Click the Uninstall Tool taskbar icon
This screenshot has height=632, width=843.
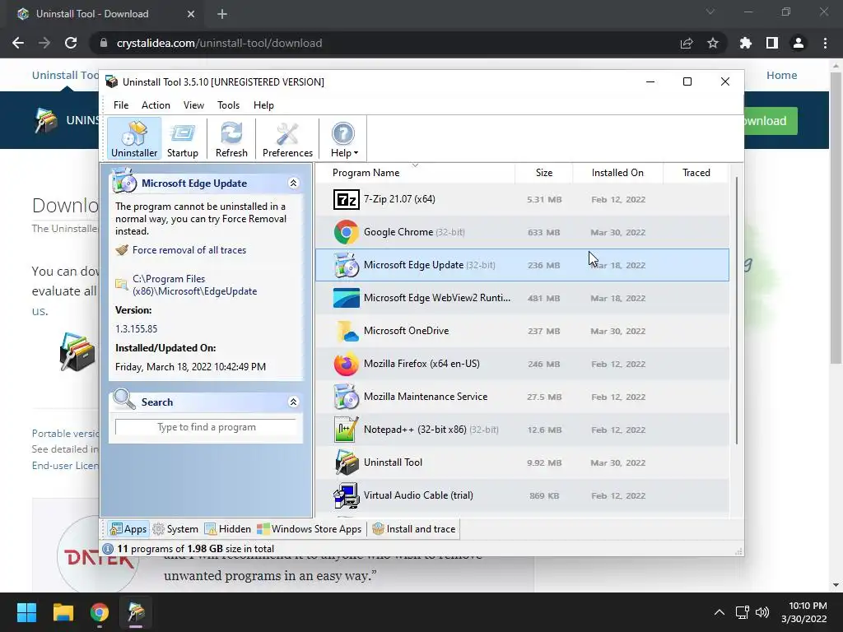tap(136, 612)
